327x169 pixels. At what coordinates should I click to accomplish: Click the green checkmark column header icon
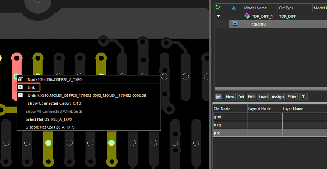[218, 8]
